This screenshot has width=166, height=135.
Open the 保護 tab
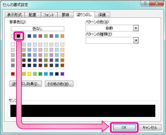tap(102, 15)
